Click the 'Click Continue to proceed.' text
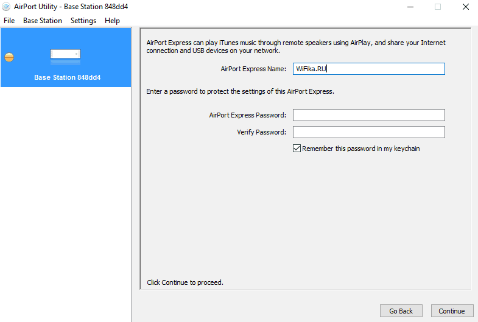The width and height of the screenshot is (478, 322). point(185,282)
